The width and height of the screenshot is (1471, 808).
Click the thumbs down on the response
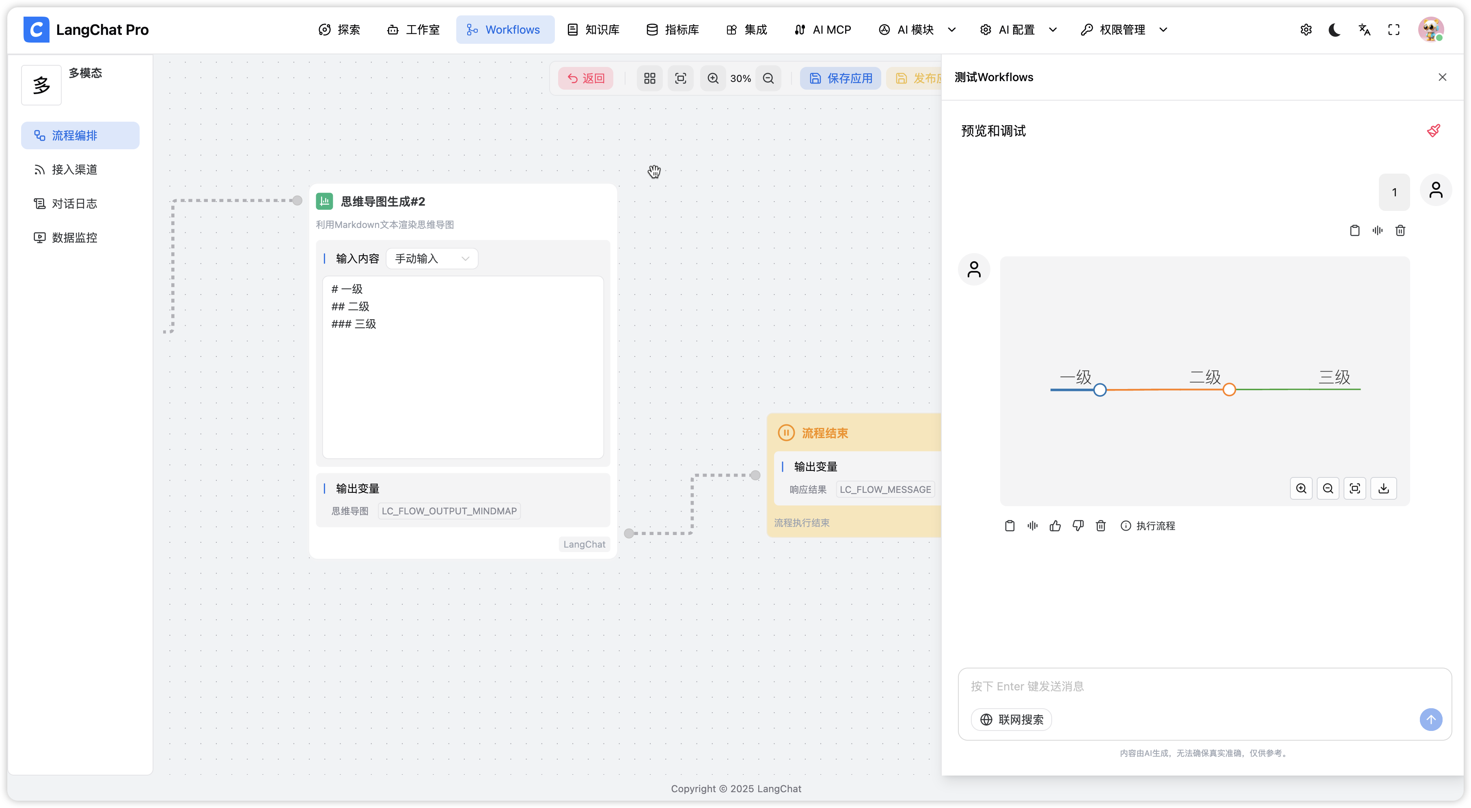click(x=1078, y=526)
